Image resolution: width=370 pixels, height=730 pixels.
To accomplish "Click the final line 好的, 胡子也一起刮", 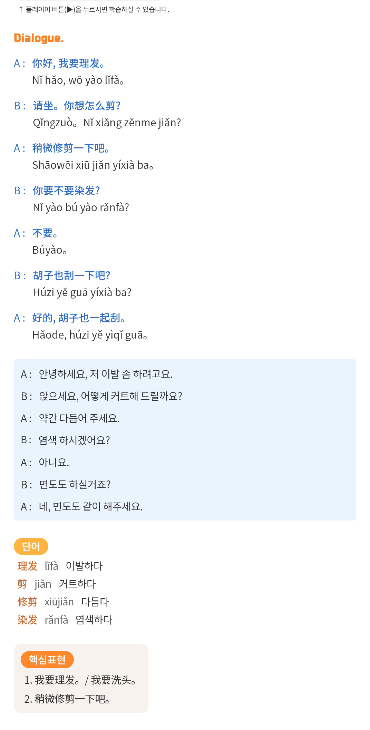I will pos(79,318).
